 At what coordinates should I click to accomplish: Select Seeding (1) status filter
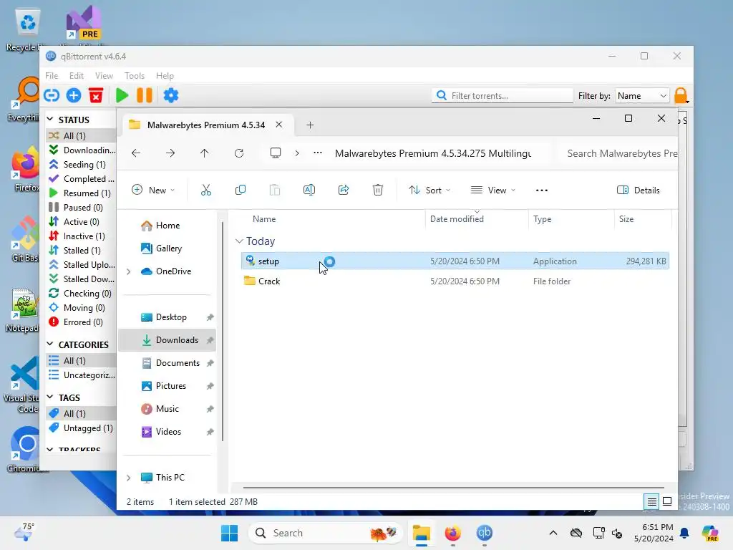tap(82, 165)
